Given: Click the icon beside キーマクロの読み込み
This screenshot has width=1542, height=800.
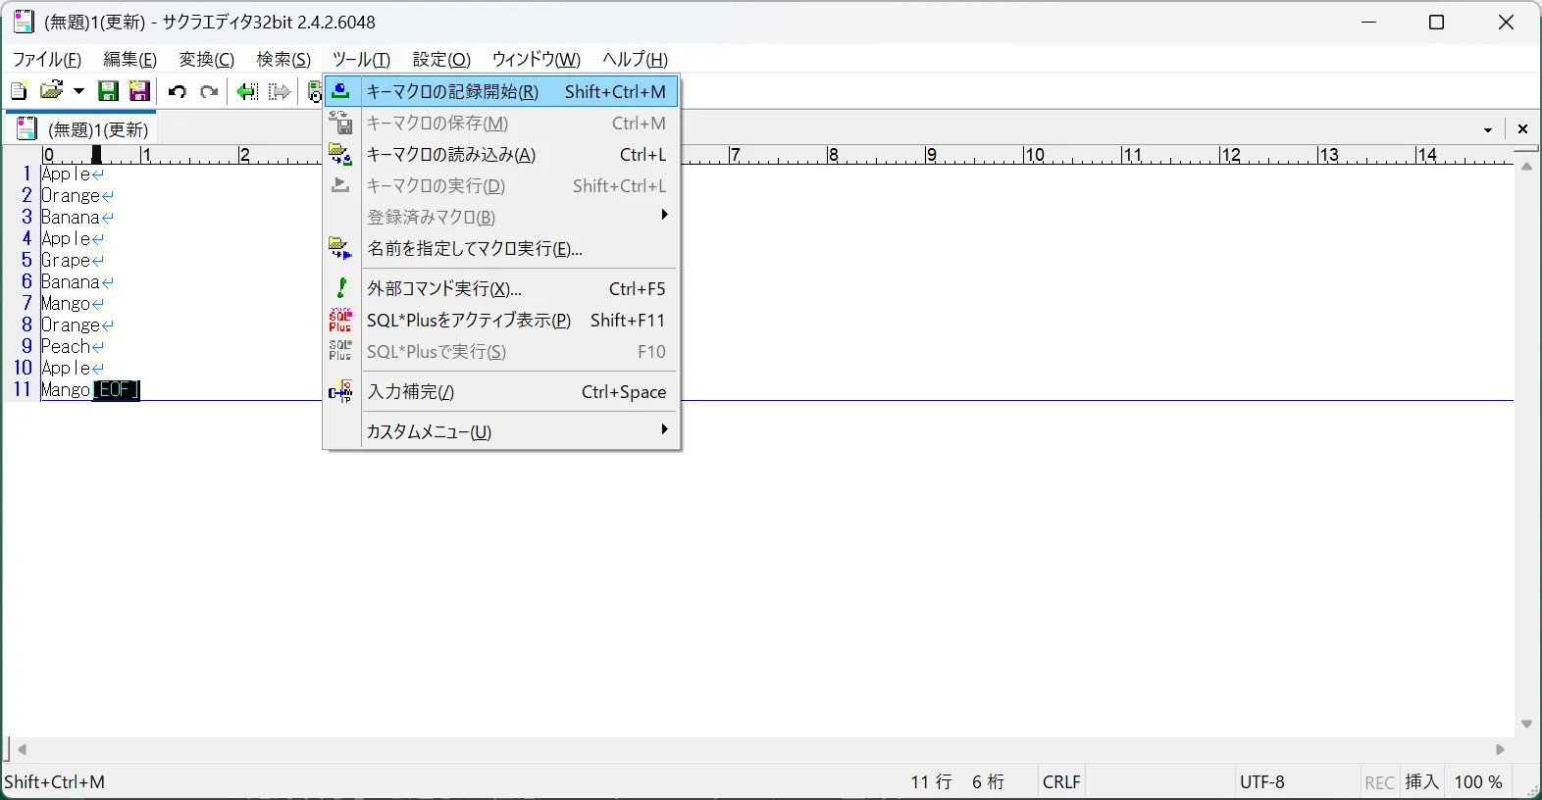Looking at the screenshot, I should click(x=340, y=155).
